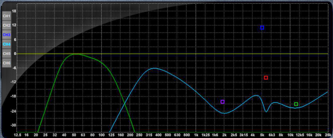
Task: Select the red EQ band handle
Action: tap(266, 78)
